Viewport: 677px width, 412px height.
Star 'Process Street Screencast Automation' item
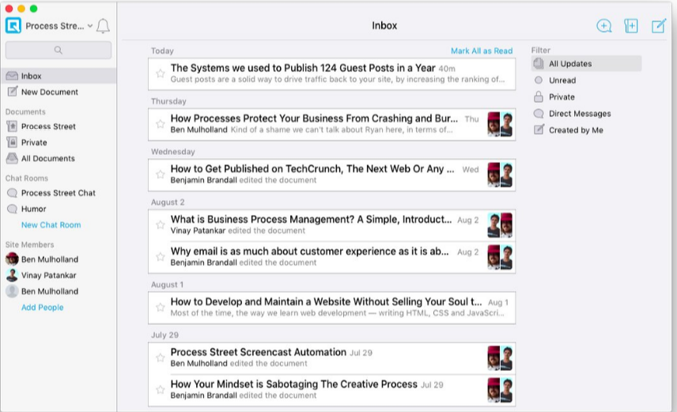pyautogui.click(x=161, y=357)
